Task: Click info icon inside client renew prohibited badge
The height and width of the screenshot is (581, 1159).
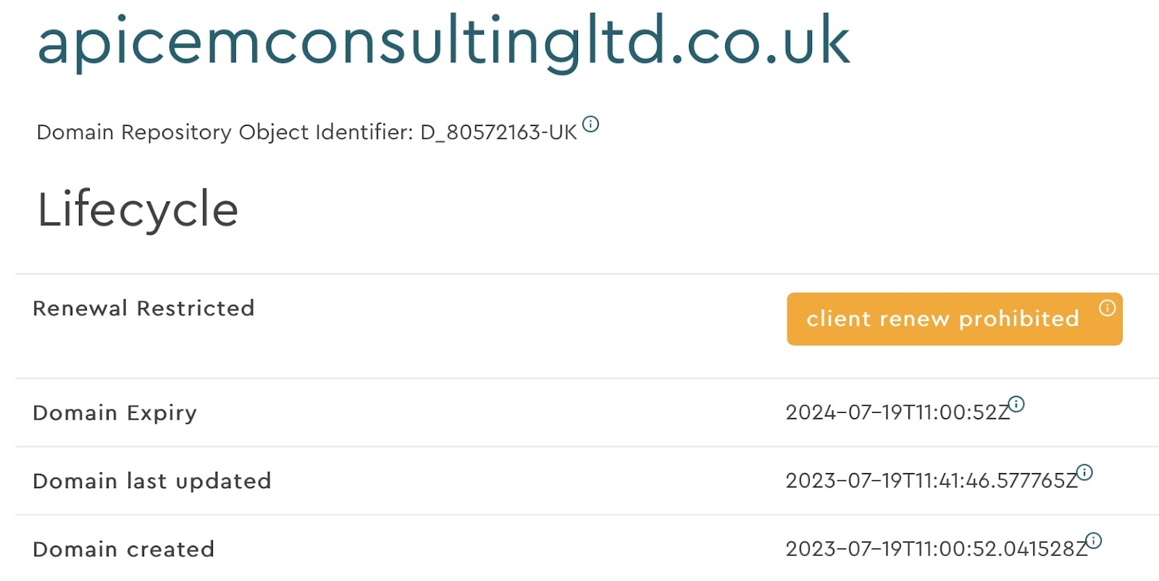Action: tap(1107, 308)
